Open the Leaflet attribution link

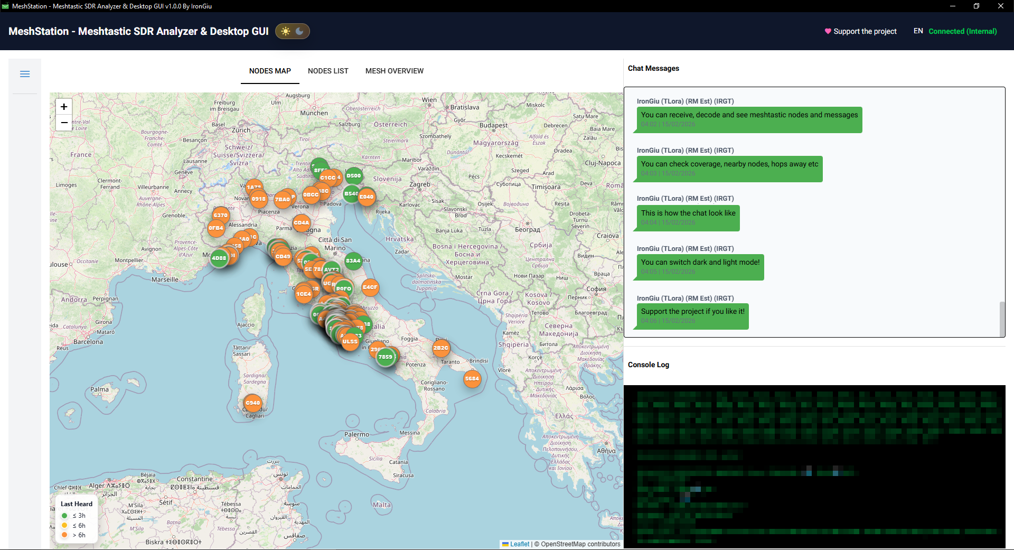point(519,544)
